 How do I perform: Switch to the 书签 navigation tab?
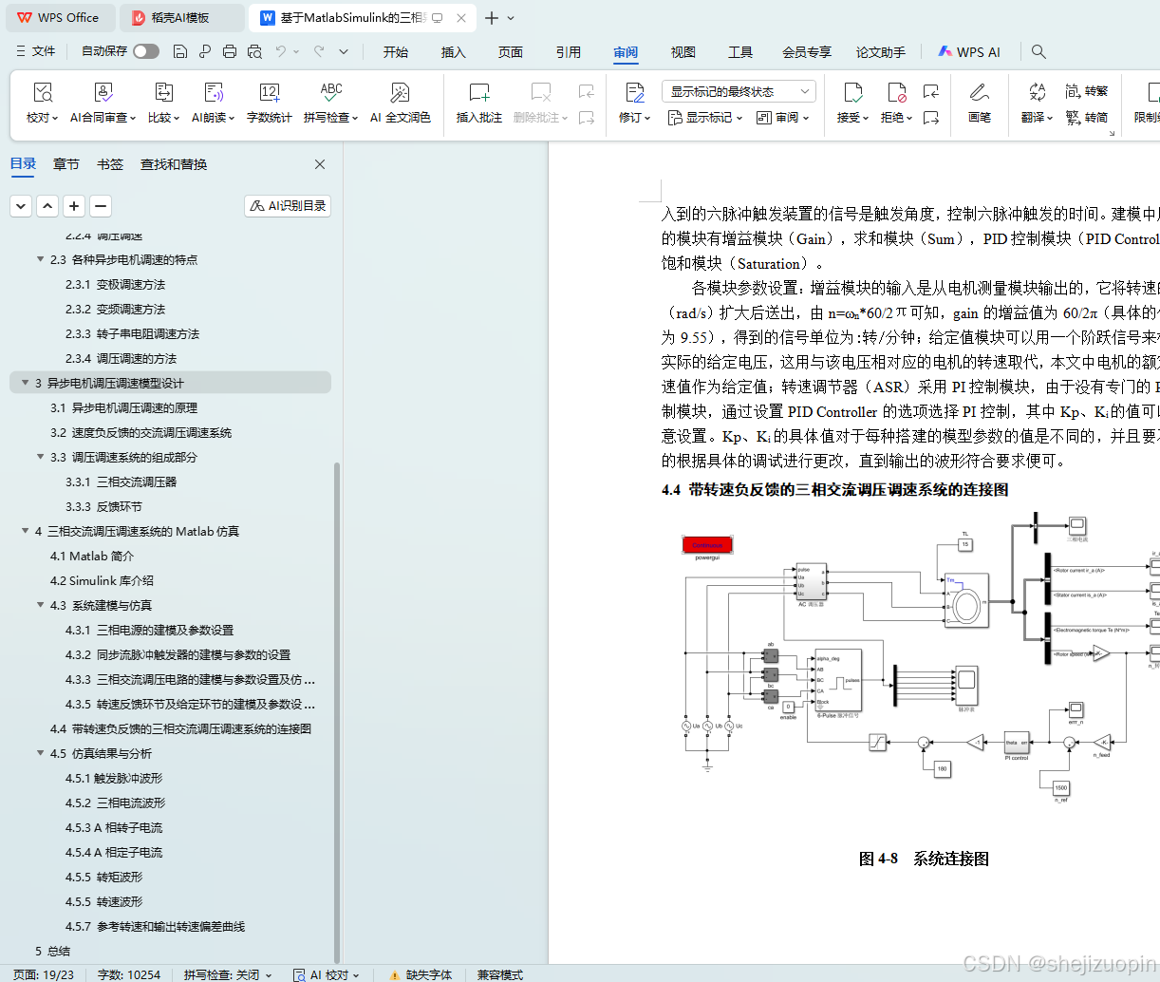tap(110, 164)
